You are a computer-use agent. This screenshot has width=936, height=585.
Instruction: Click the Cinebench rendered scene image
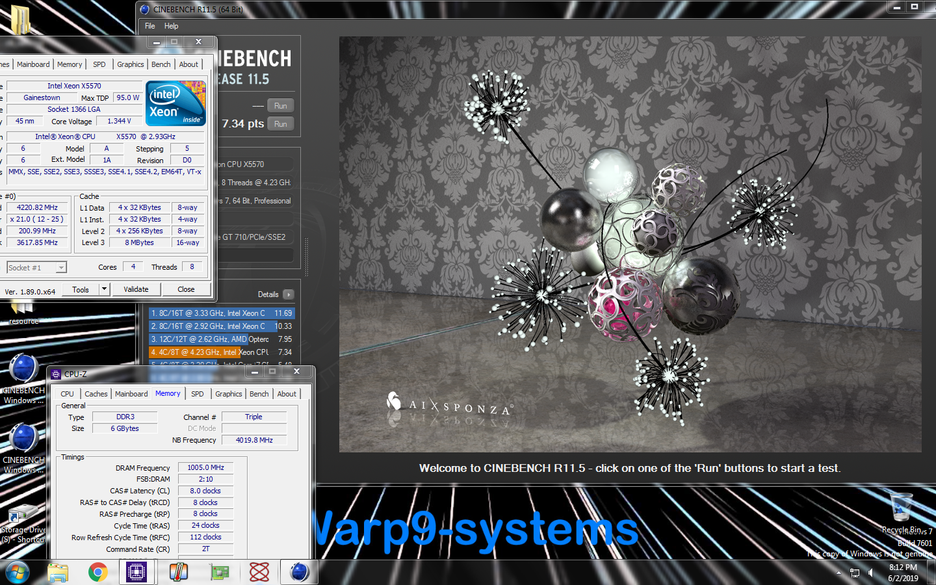pos(630,244)
